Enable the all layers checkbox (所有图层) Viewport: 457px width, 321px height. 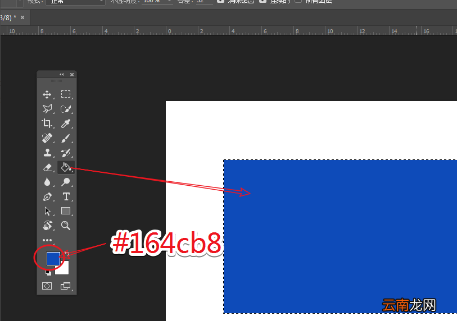click(298, 1)
